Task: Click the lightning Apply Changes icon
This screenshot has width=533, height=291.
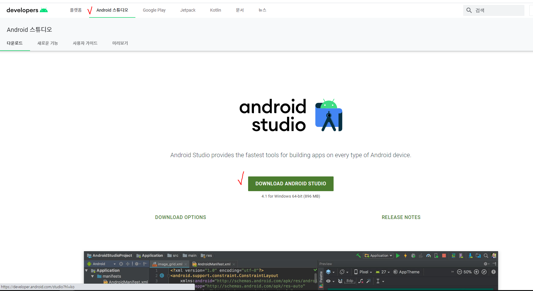Action: (405, 255)
